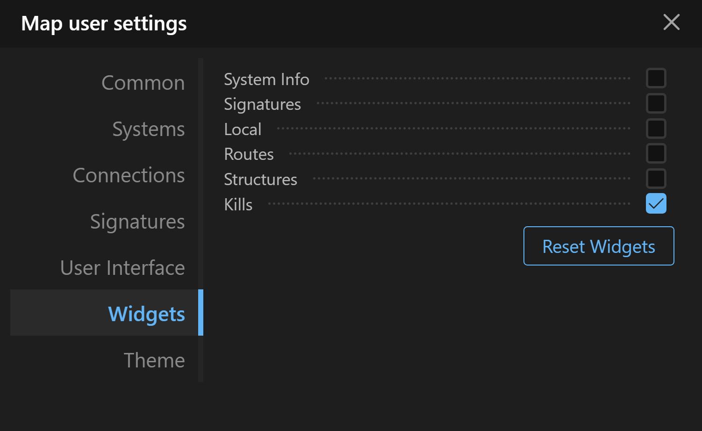Enable the Local widget

click(x=656, y=129)
